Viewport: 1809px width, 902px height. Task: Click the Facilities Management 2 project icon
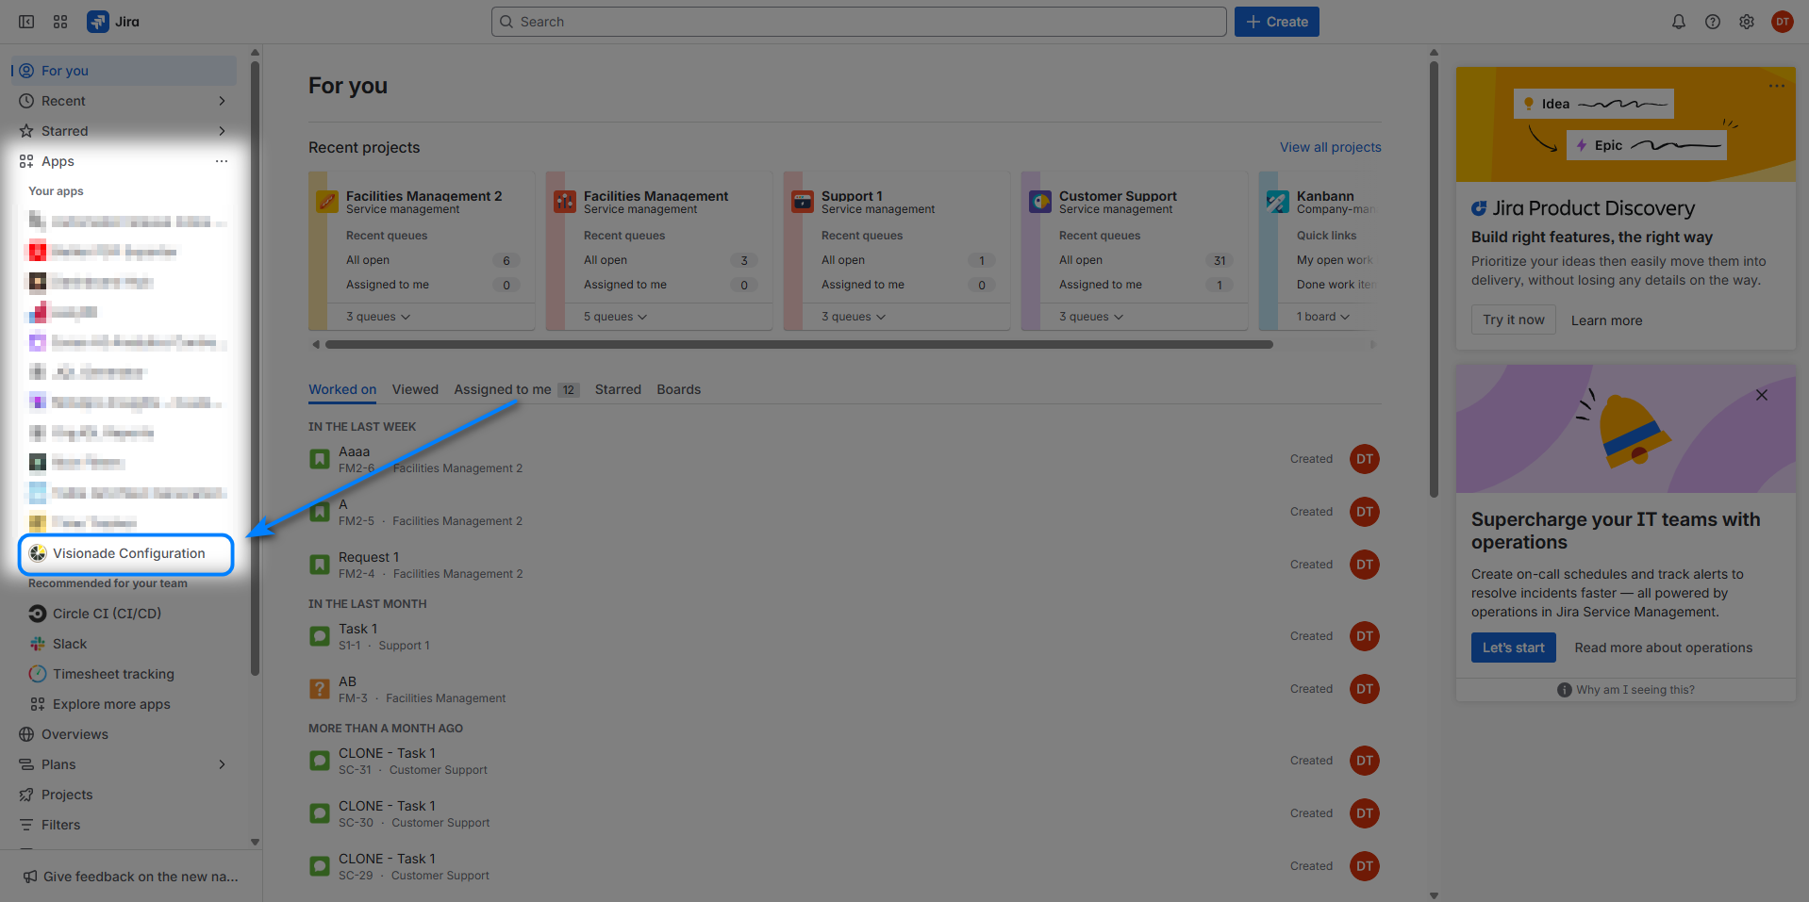point(327,201)
